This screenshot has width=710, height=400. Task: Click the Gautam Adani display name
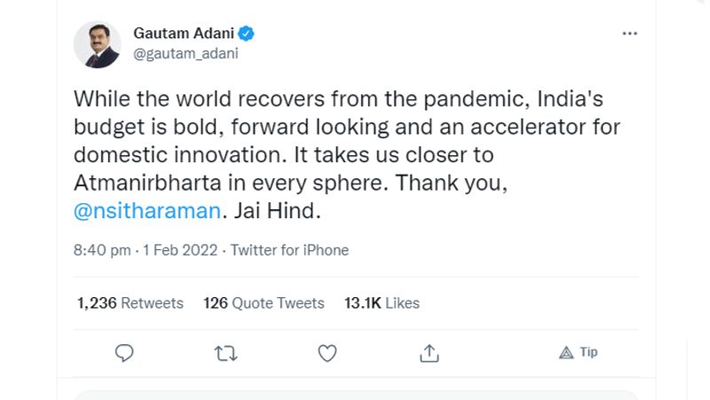click(183, 34)
